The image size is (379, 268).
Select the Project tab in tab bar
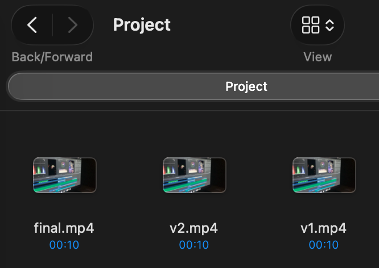point(246,87)
